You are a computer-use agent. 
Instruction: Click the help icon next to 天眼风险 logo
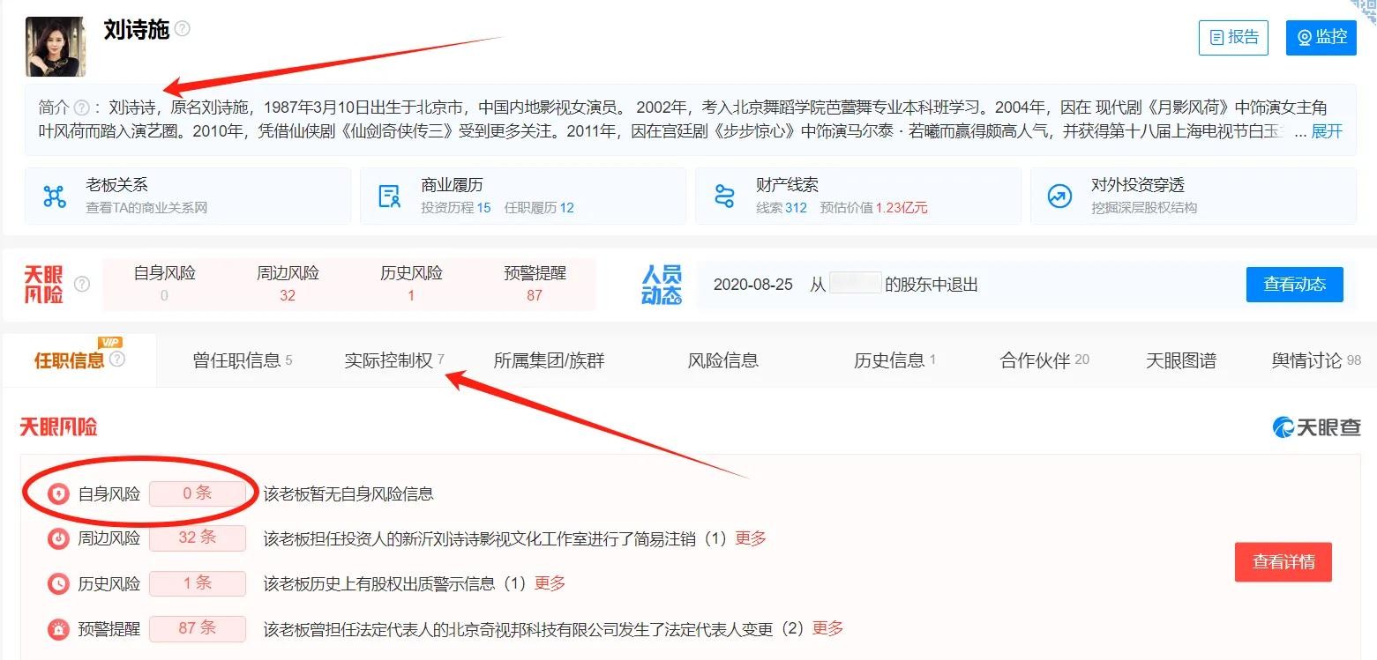[x=82, y=284]
